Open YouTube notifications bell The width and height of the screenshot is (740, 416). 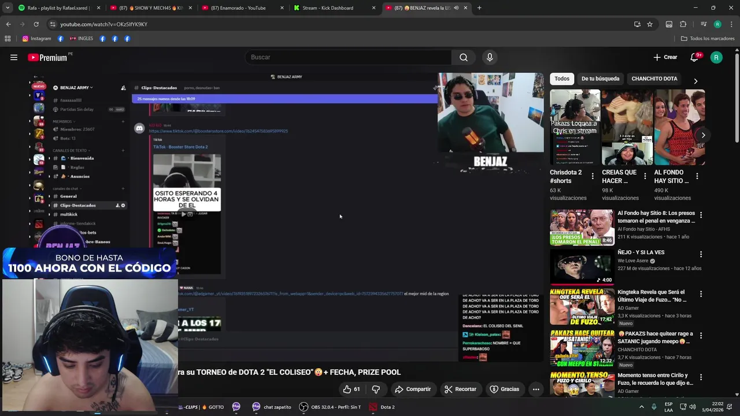(694, 57)
